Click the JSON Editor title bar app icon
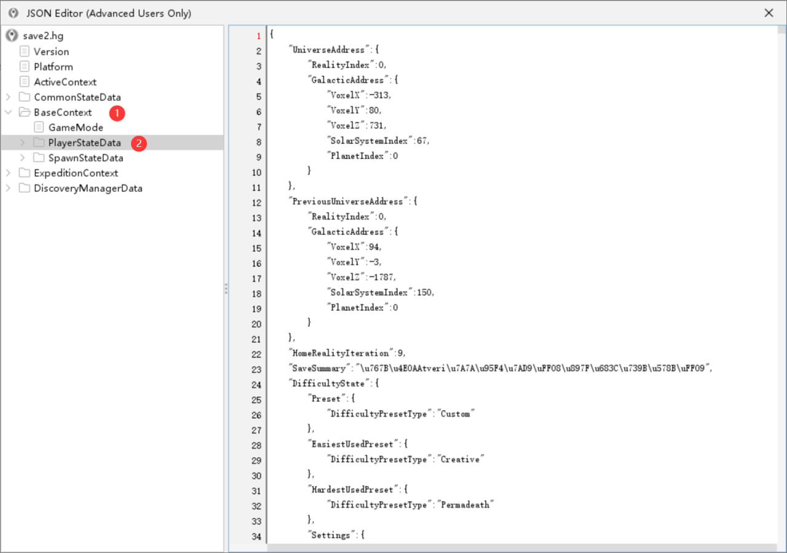This screenshot has width=787, height=553. click(13, 13)
